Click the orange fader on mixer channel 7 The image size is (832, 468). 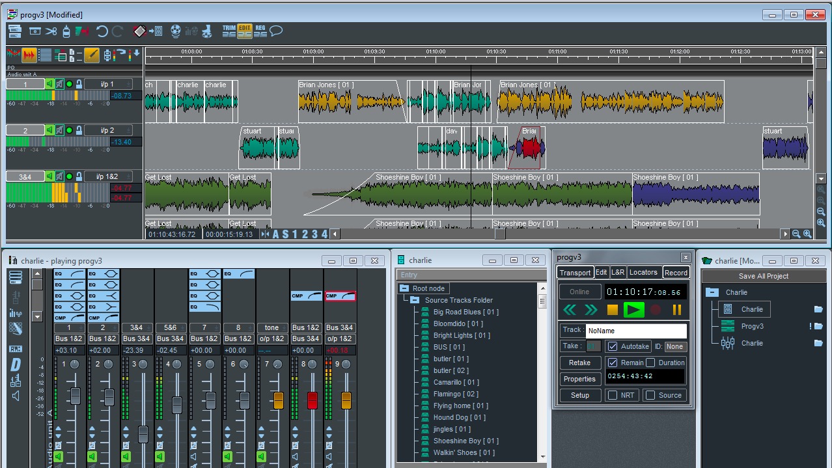[278, 400]
